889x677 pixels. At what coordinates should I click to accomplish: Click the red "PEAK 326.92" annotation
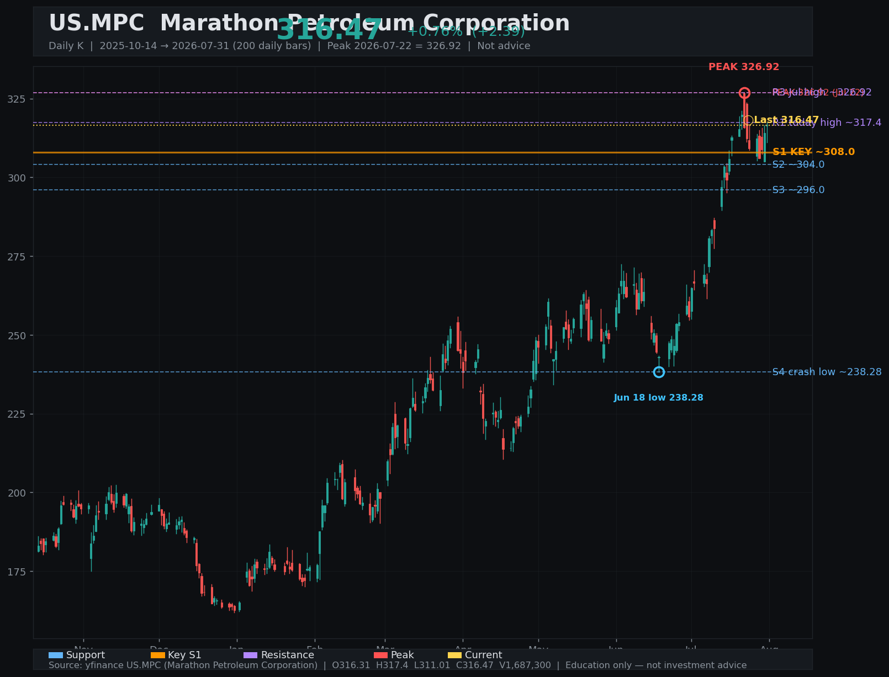pos(744,67)
